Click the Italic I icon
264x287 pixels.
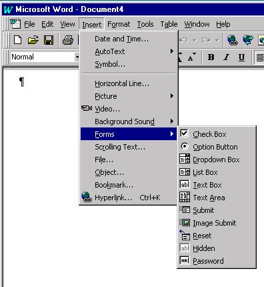[226, 57]
